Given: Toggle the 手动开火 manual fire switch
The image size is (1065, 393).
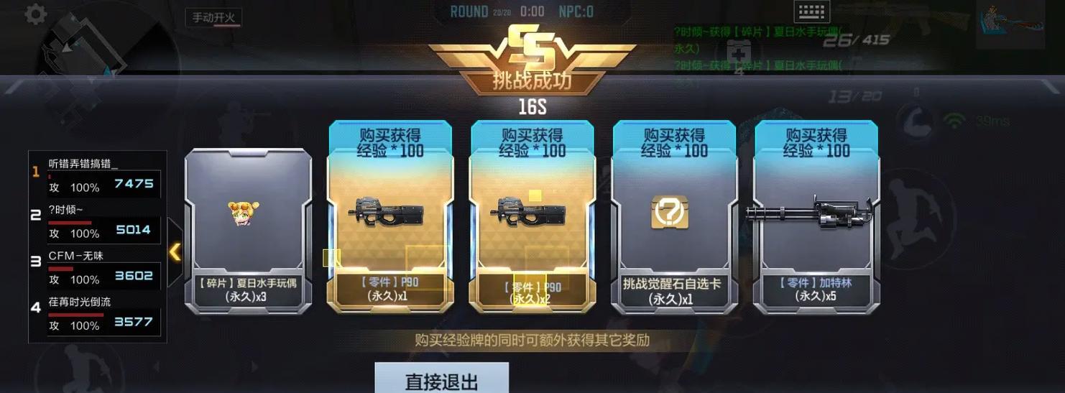Looking at the screenshot, I should point(213,18).
